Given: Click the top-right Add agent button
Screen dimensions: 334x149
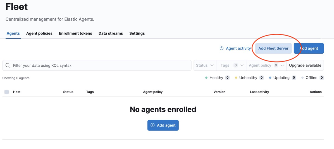Looking at the screenshot, I should (x=309, y=48).
